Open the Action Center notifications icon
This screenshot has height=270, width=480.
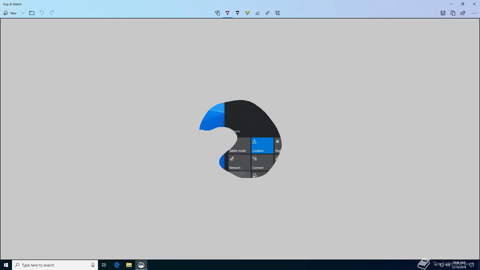pyautogui.click(x=472, y=265)
